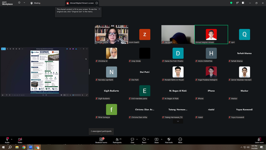Screen dimensions: 266x150
Task: Click Zarrar Maulidar Mardani's profile photo
Action: point(244,72)
